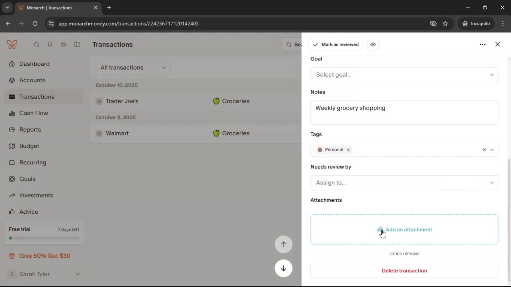The image size is (511, 287).
Task: Click Delete transaction button
Action: tap(404, 271)
